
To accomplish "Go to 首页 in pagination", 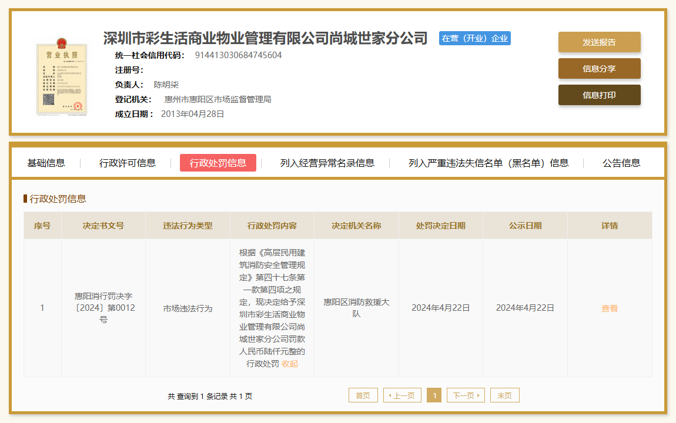I will click(x=363, y=395).
